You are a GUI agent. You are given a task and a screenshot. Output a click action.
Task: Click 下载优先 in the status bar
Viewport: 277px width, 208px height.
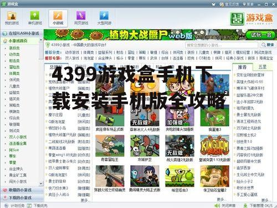[x=37, y=205]
